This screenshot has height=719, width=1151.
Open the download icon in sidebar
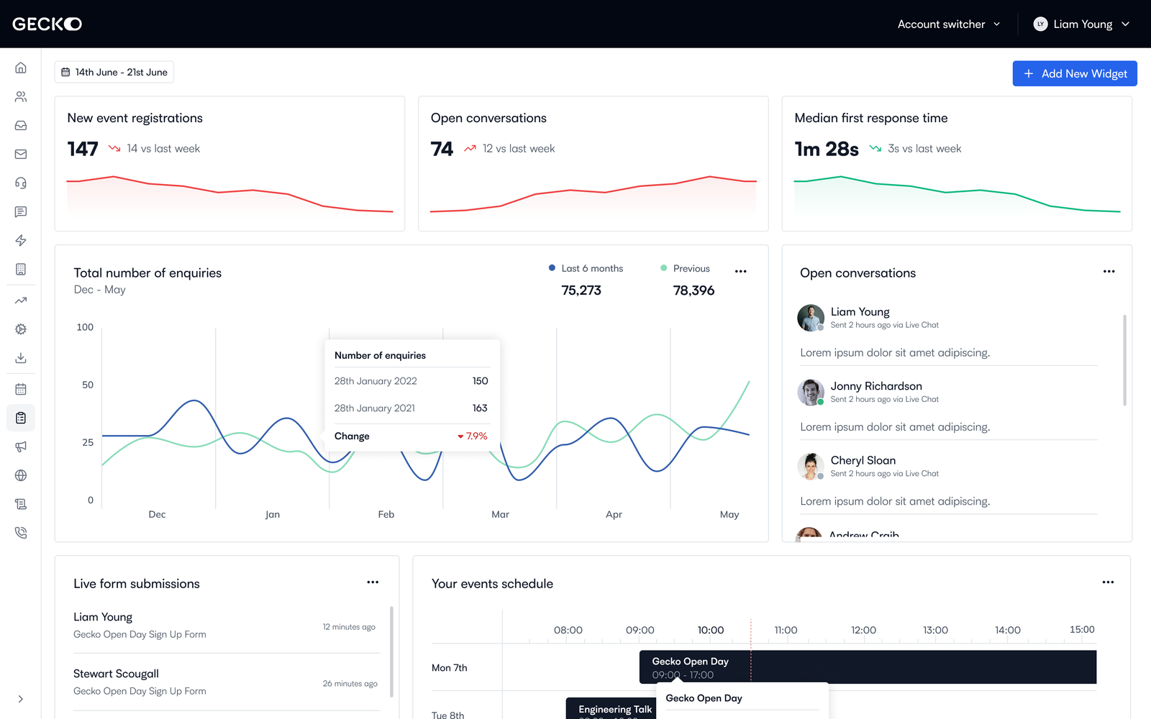[21, 358]
